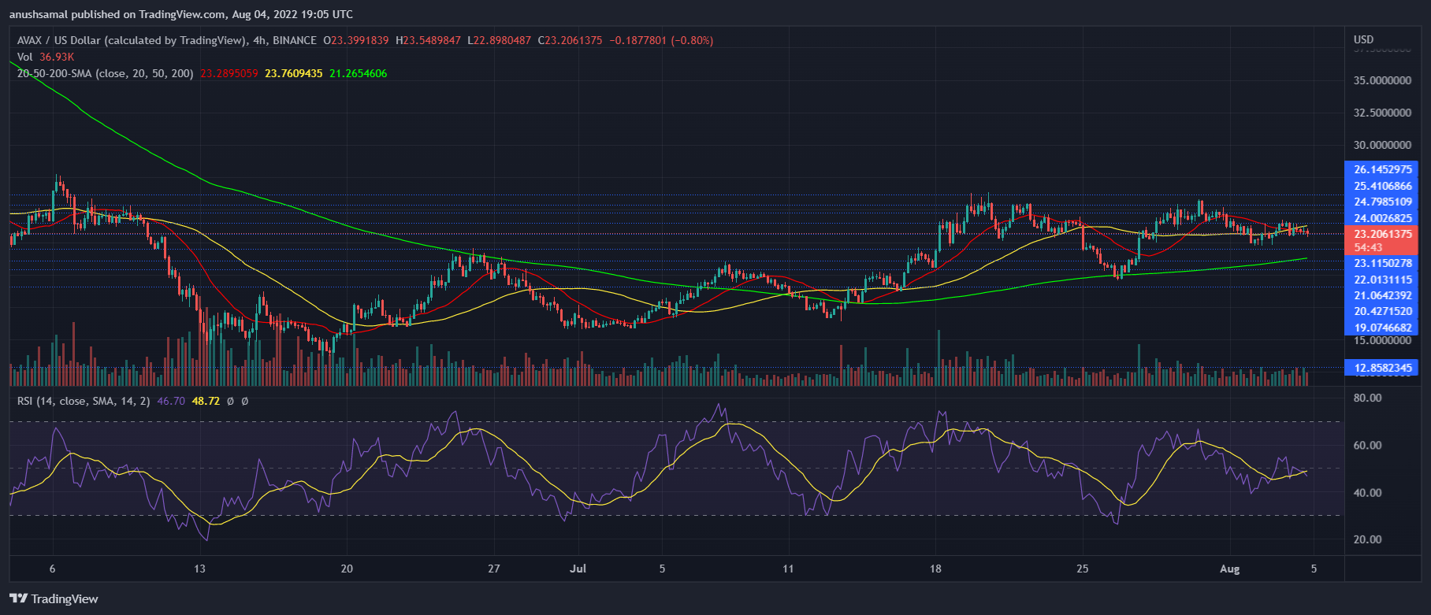Image resolution: width=1431 pixels, height=615 pixels.
Task: Click the close value C23.2061375 in the header
Action: (571, 40)
